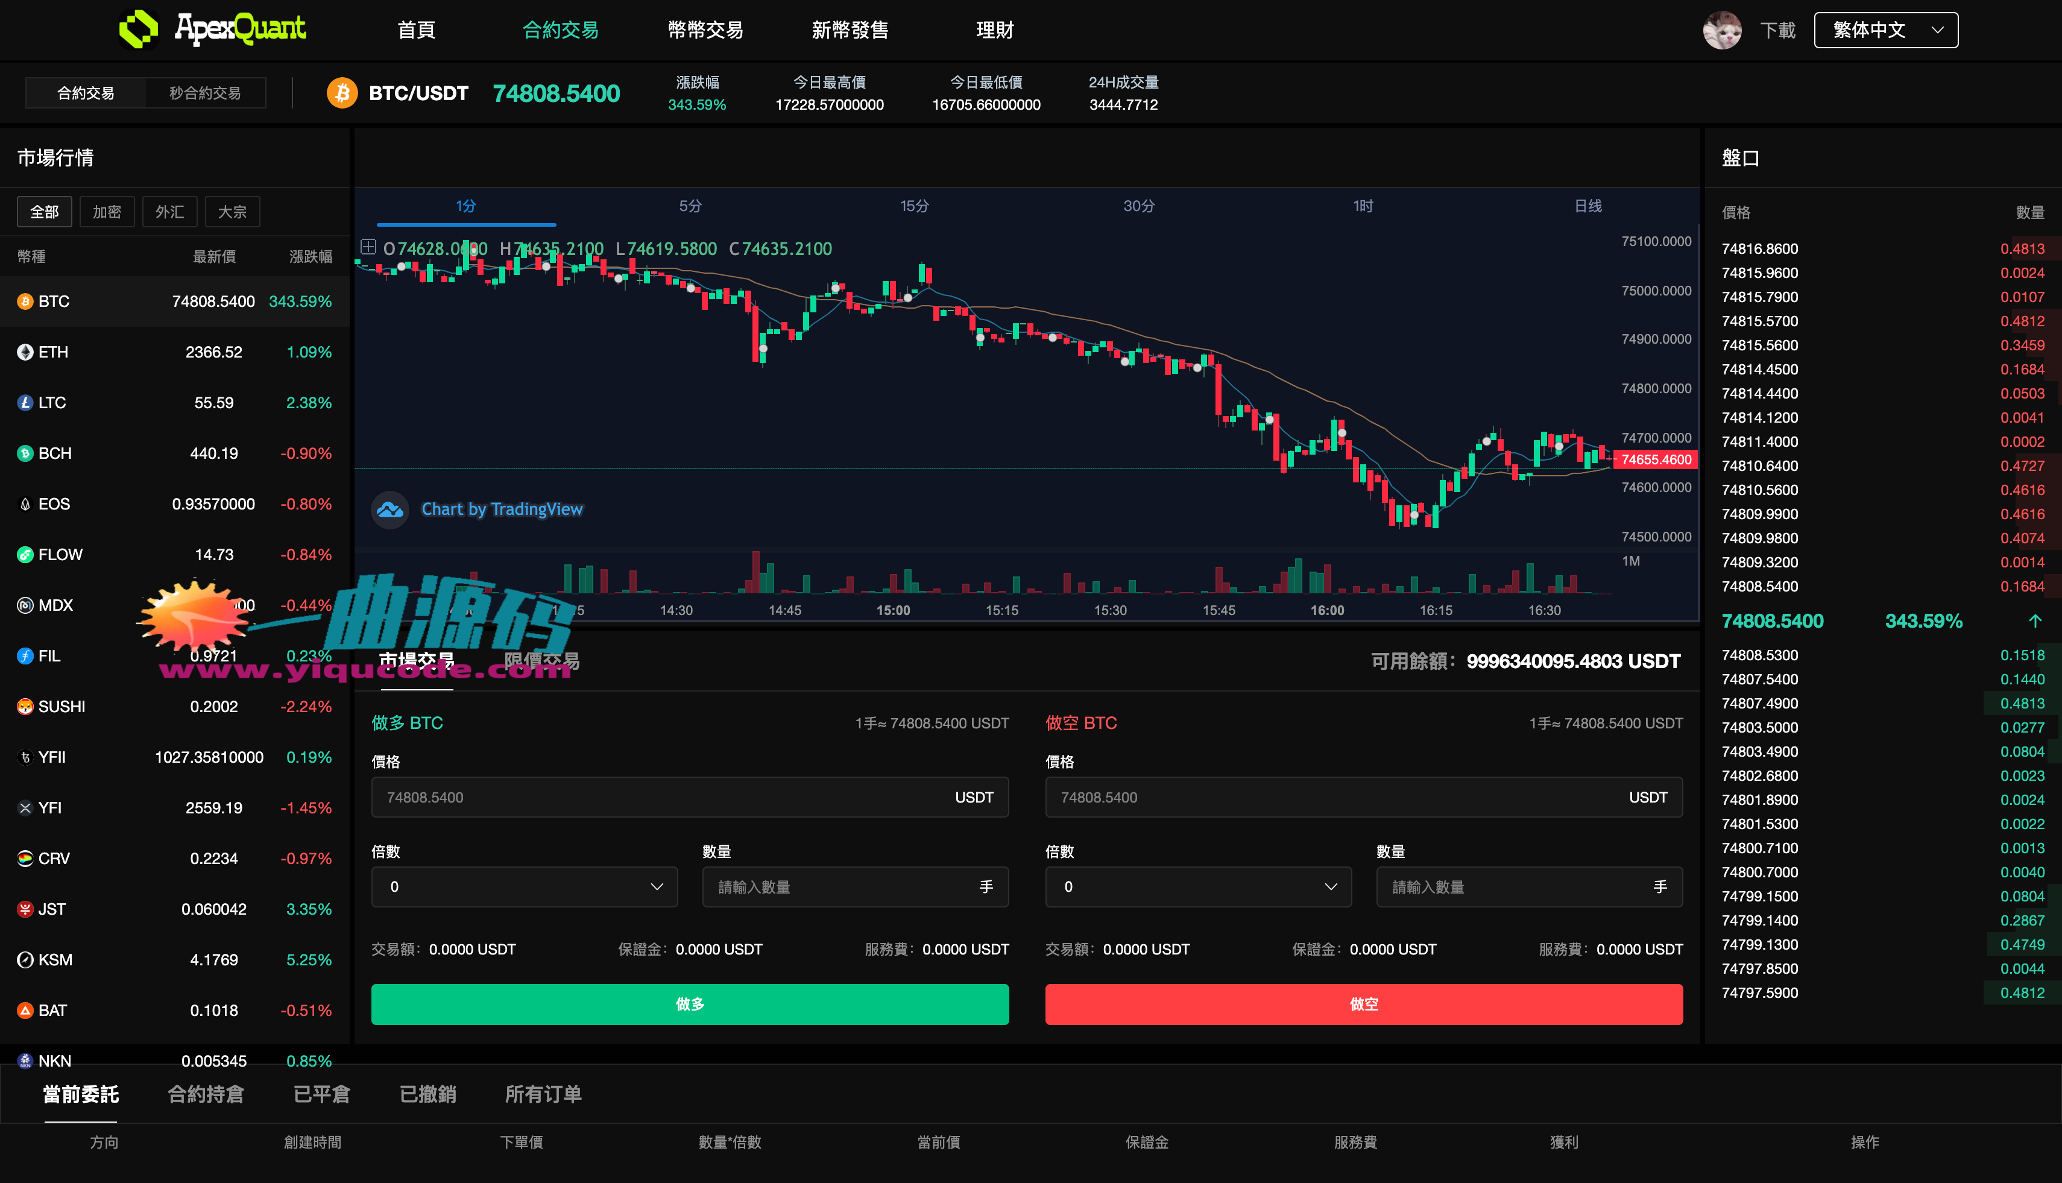2062x1183 pixels.
Task: Open the leverage dropdown under 做多 BTC
Action: pos(524,886)
